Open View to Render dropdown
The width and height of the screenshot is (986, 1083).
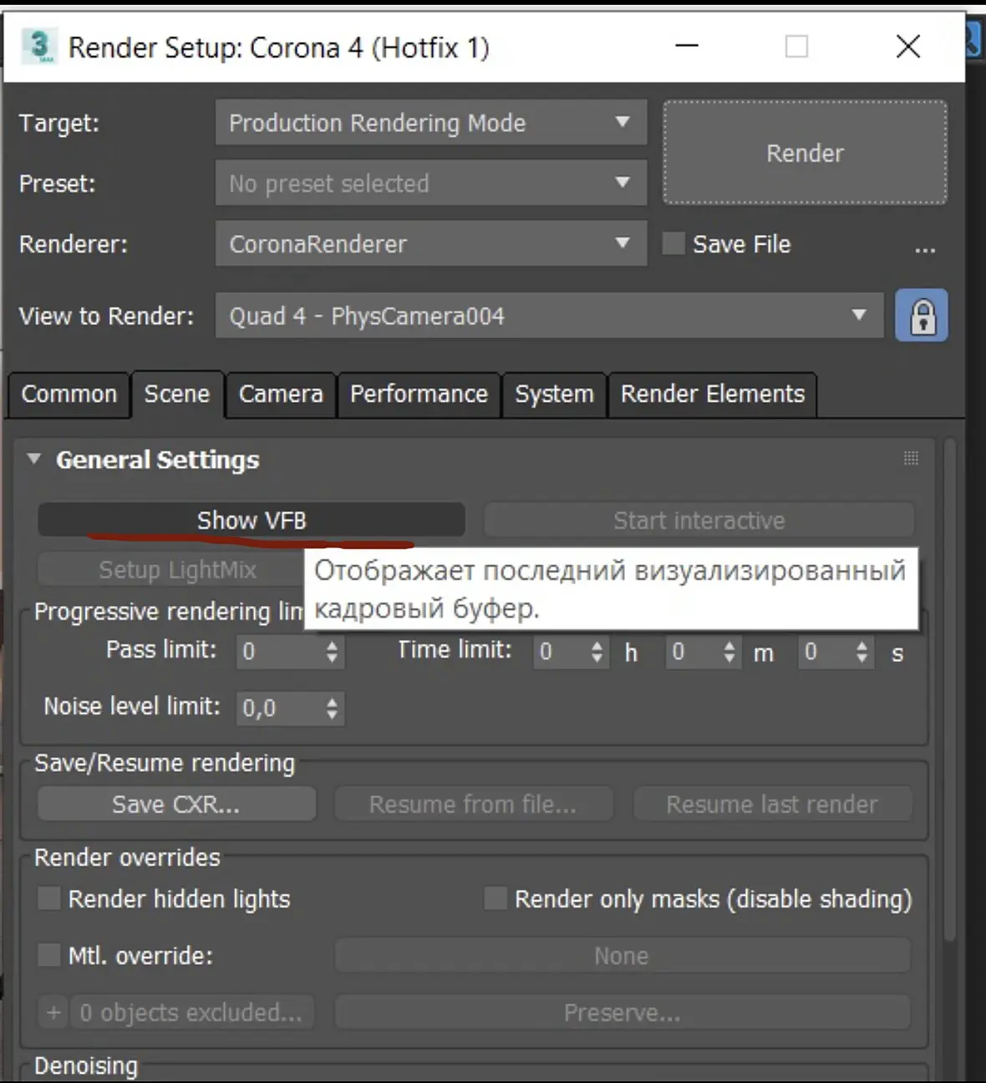[x=549, y=315]
